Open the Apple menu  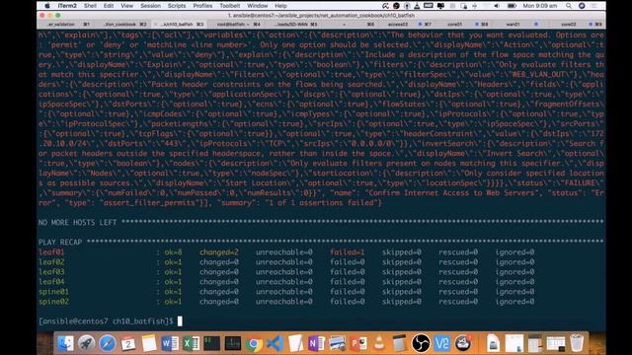click(x=47, y=6)
